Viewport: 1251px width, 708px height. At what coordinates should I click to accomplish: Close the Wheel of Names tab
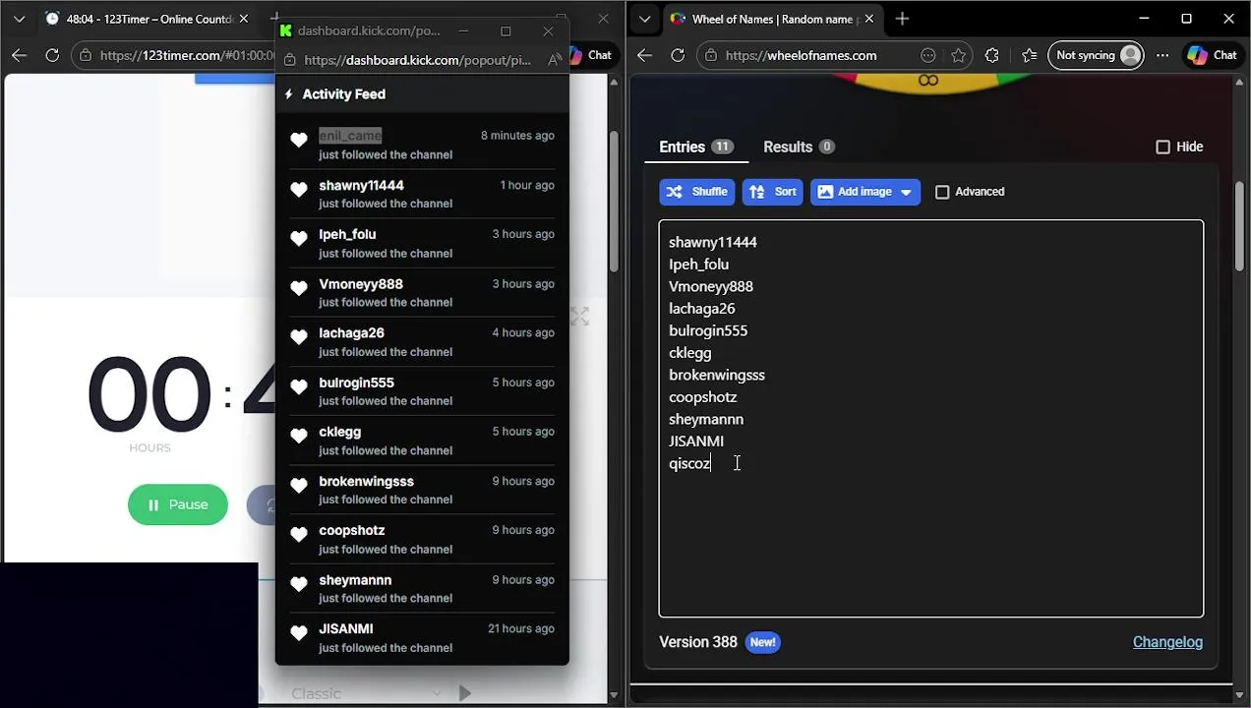871,19
